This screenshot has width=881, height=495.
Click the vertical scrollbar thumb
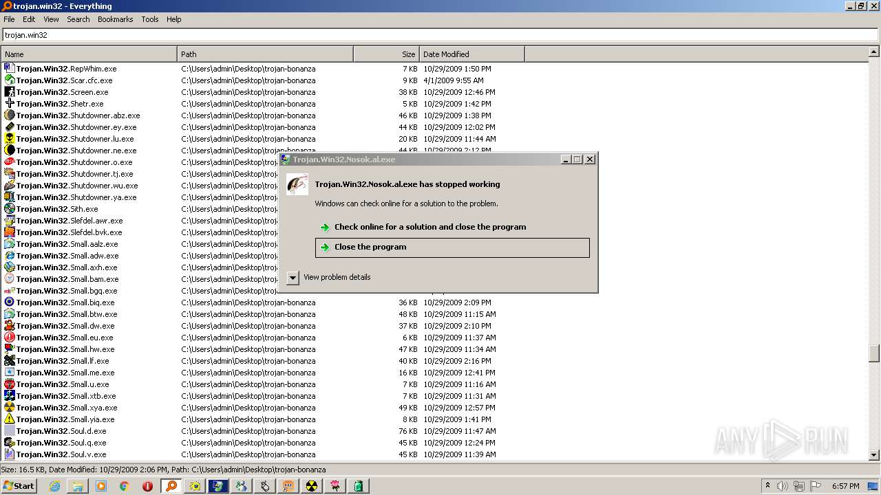pos(874,353)
